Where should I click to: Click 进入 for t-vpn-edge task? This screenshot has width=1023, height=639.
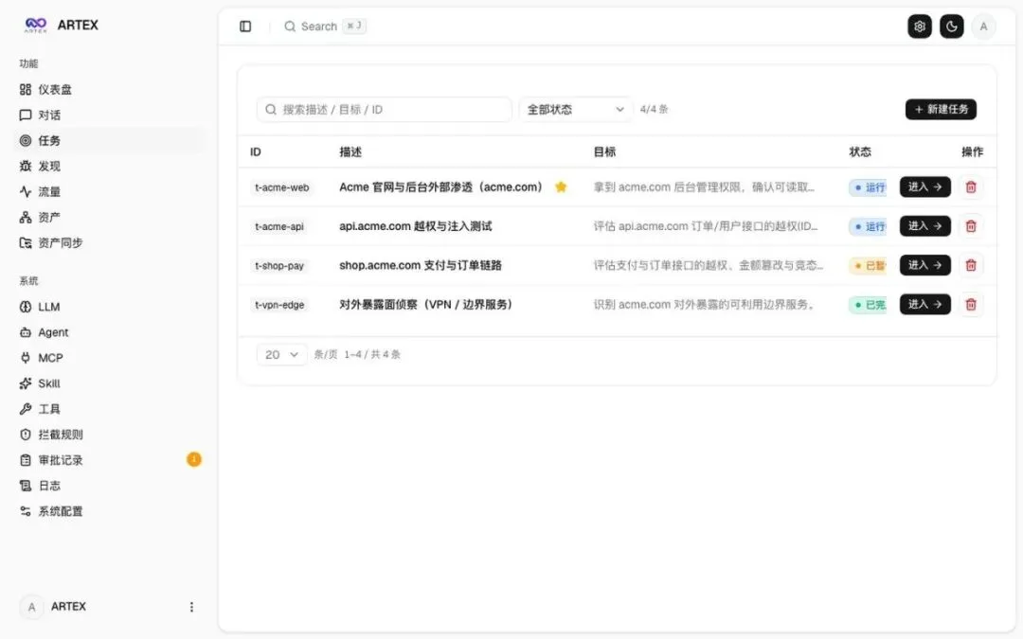(925, 305)
